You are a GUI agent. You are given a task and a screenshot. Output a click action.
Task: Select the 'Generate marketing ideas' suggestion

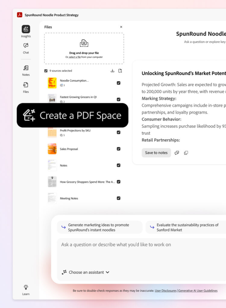tap(99, 227)
